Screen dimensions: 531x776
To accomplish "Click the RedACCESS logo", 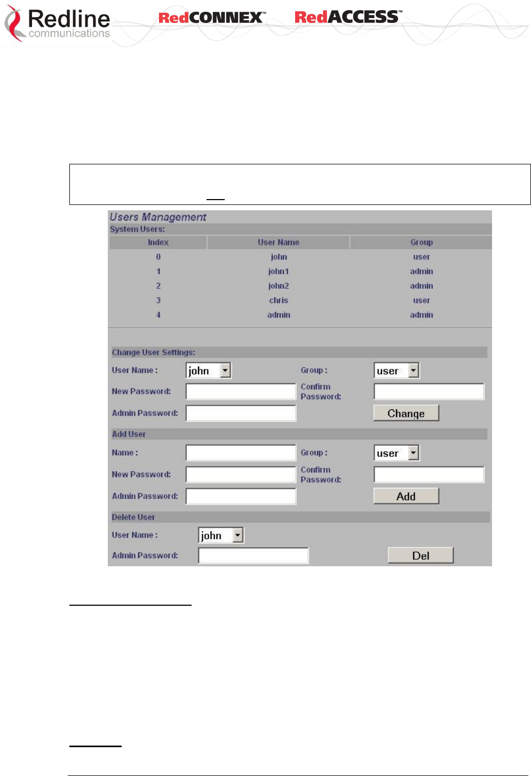I will 348,17.
